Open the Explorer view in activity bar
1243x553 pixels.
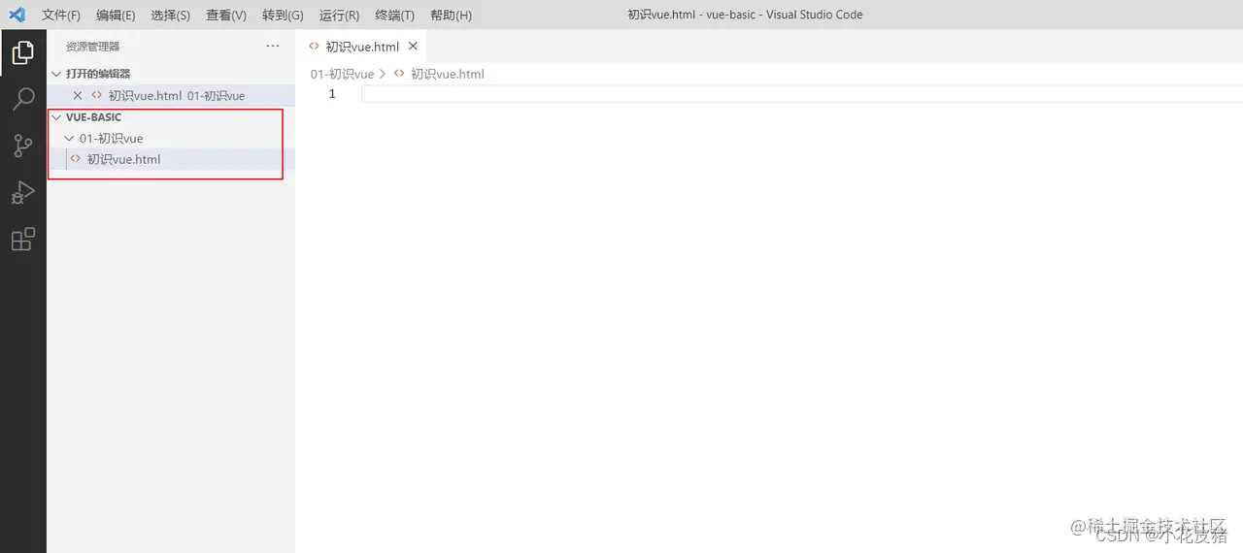[23, 52]
